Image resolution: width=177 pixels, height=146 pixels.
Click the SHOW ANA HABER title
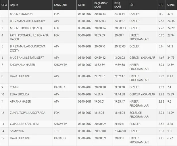[22, 65]
